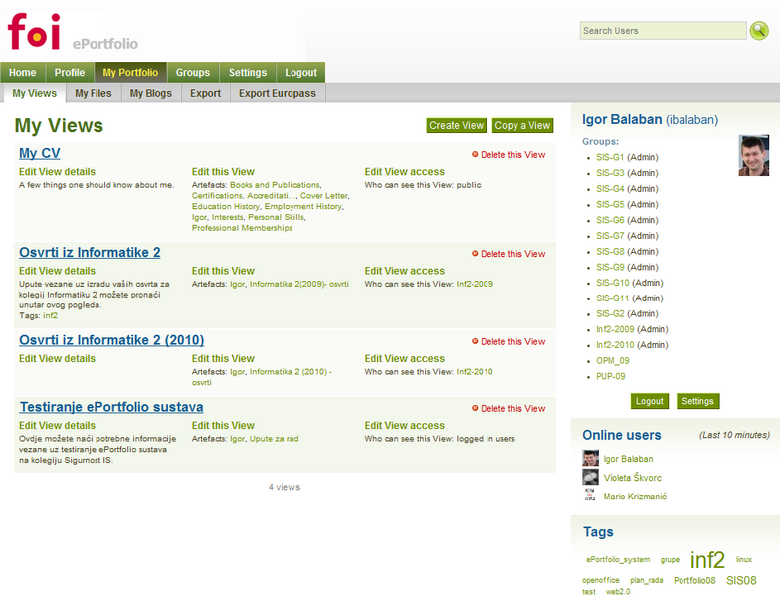Image resolution: width=780 pixels, height=596 pixels.
Task: Open the Education History artefact link
Action: tap(226, 207)
